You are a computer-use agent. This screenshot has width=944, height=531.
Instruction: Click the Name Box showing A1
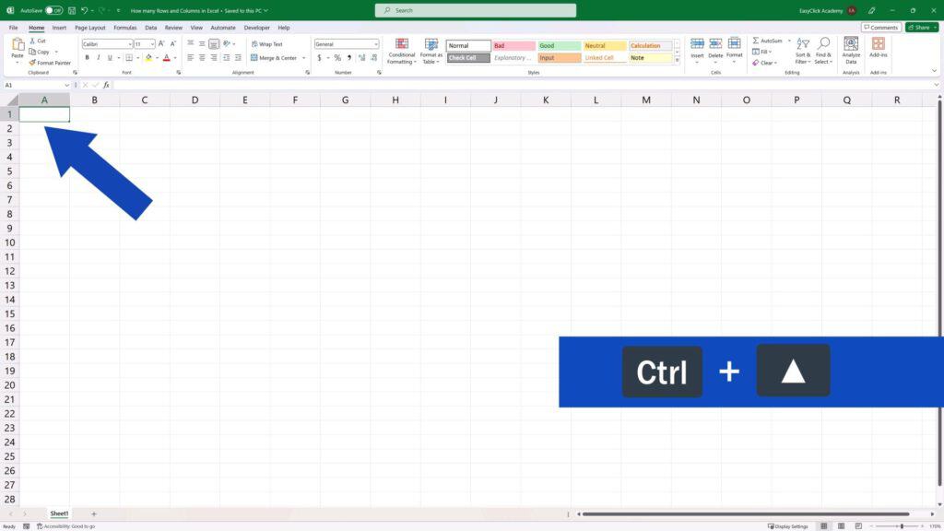[x=37, y=85]
